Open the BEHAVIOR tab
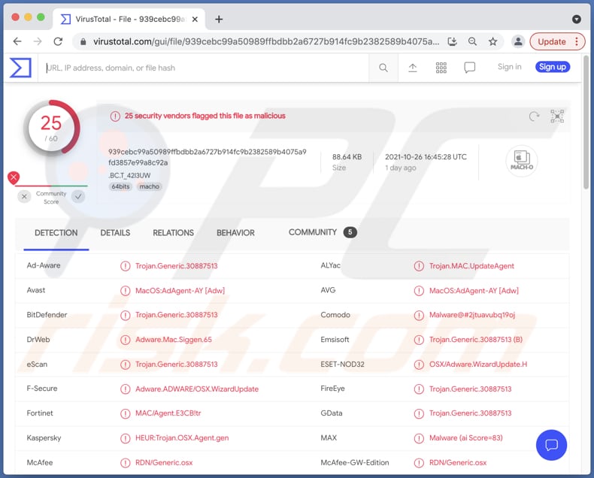This screenshot has width=594, height=478. (235, 233)
